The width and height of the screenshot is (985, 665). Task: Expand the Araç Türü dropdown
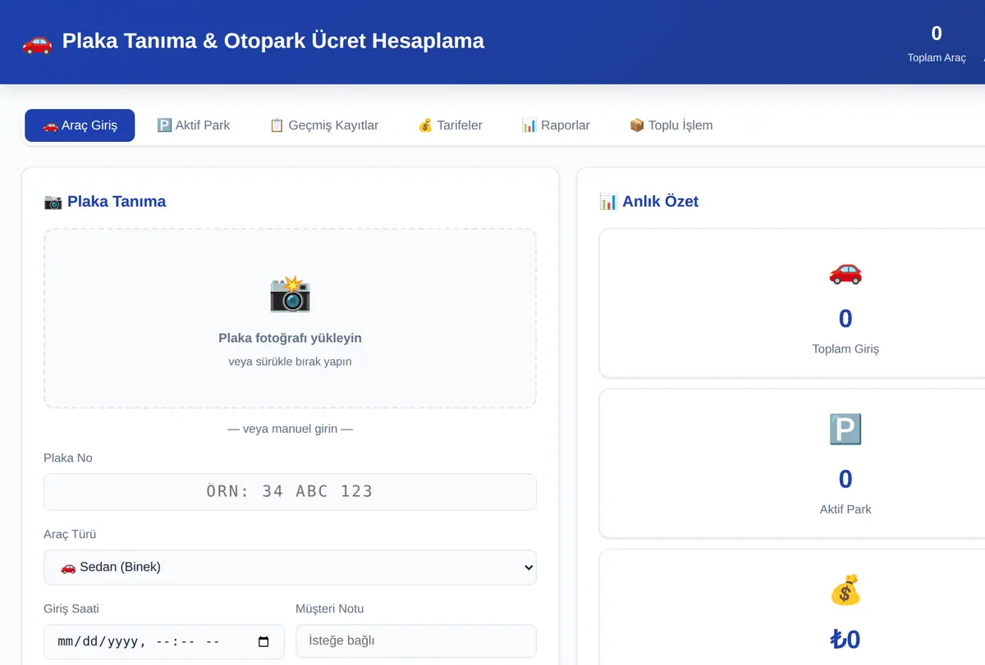290,567
